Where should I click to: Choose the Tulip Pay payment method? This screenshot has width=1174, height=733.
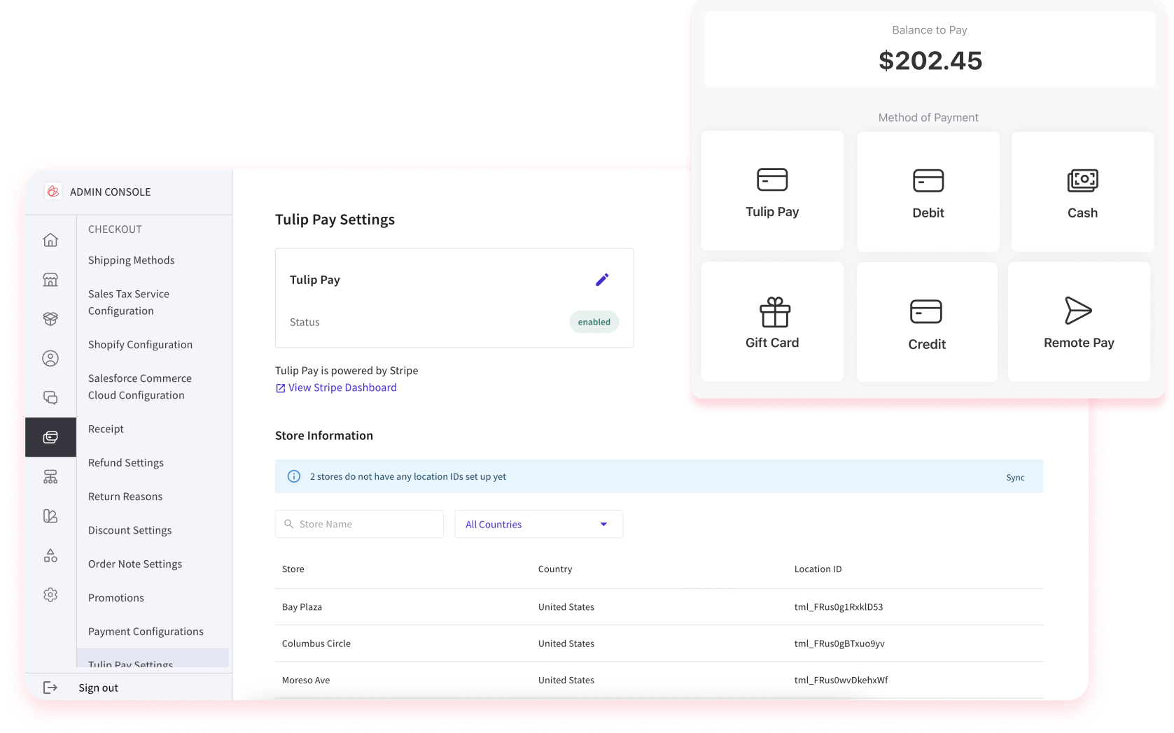[x=772, y=191]
